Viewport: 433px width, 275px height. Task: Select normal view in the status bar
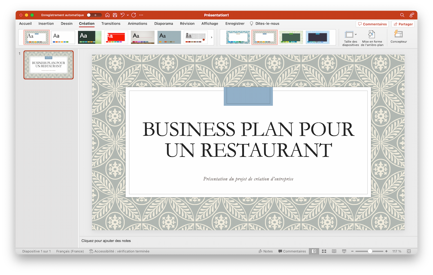[314, 251]
